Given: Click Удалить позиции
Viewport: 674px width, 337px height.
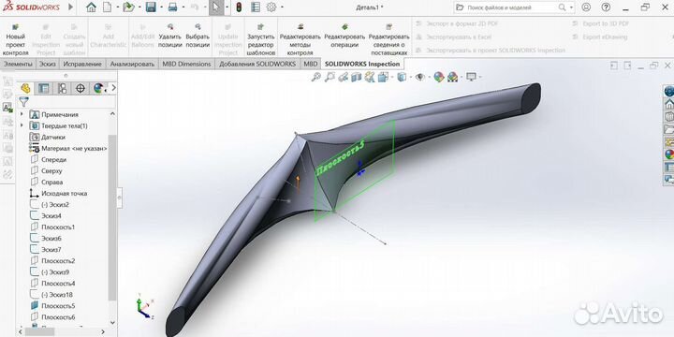Looking at the screenshot, I should point(169,37).
